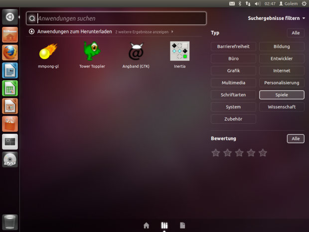309x232 pixels.
Task: Open LibreOffice Calc from the launcher
Action: click(10, 88)
